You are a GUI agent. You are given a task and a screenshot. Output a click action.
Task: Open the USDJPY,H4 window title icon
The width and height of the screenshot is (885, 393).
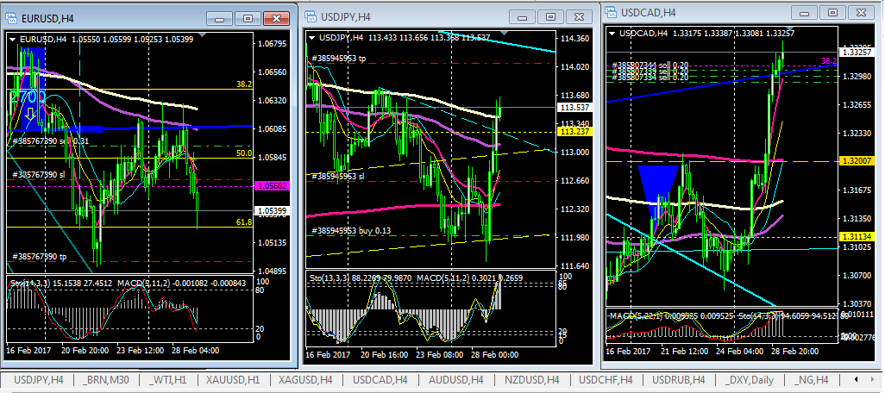tap(311, 17)
